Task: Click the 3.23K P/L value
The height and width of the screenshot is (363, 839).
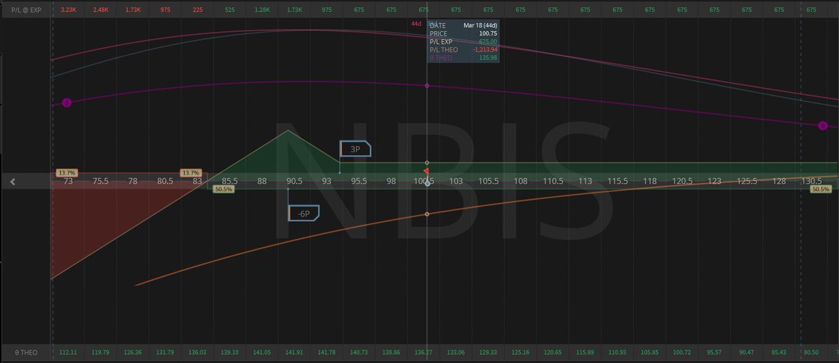Action: 68,10
